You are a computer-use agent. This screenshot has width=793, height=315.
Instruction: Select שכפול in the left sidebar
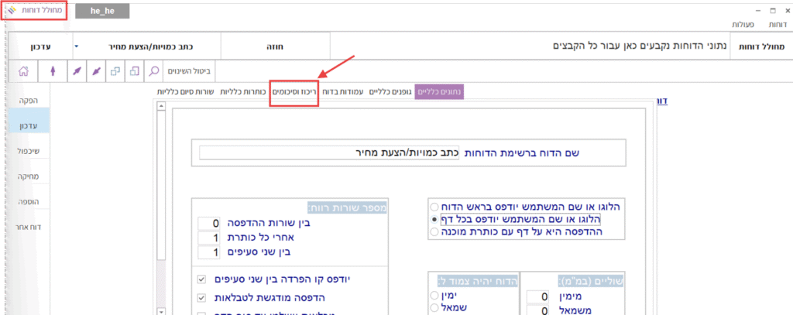tap(27, 150)
